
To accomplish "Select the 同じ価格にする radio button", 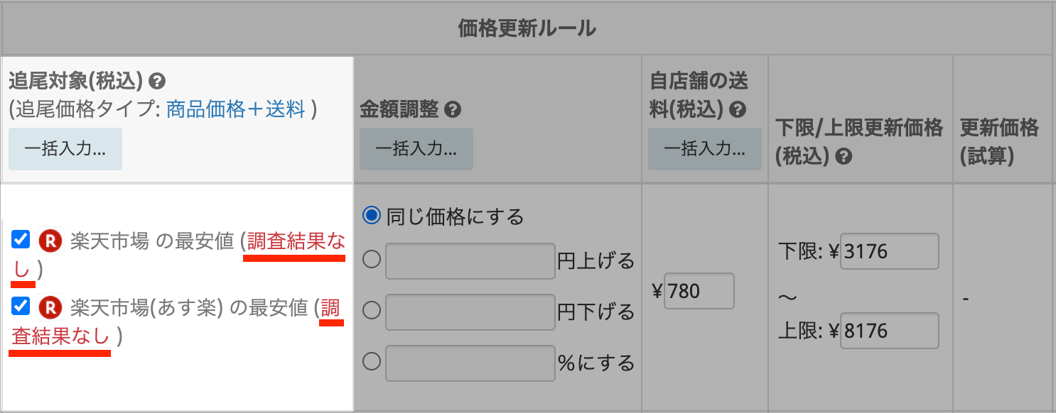I will pyautogui.click(x=372, y=215).
